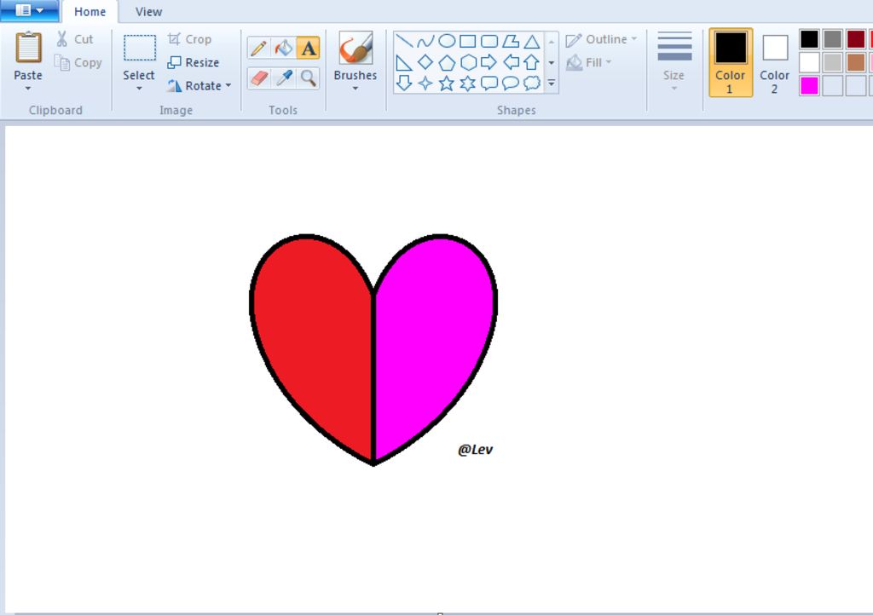Select the Eraser tool

(259, 78)
